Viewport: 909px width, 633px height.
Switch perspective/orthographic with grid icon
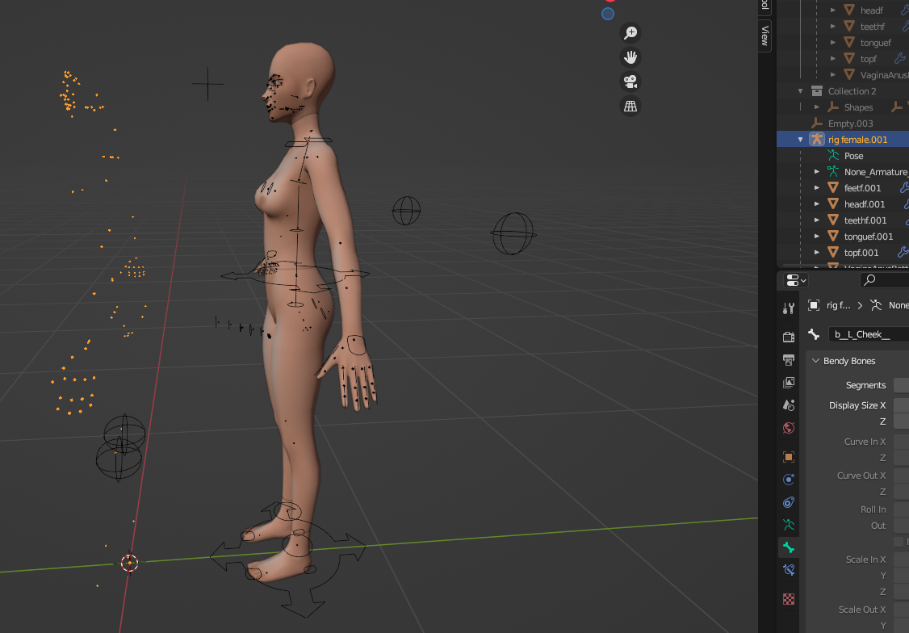630,106
